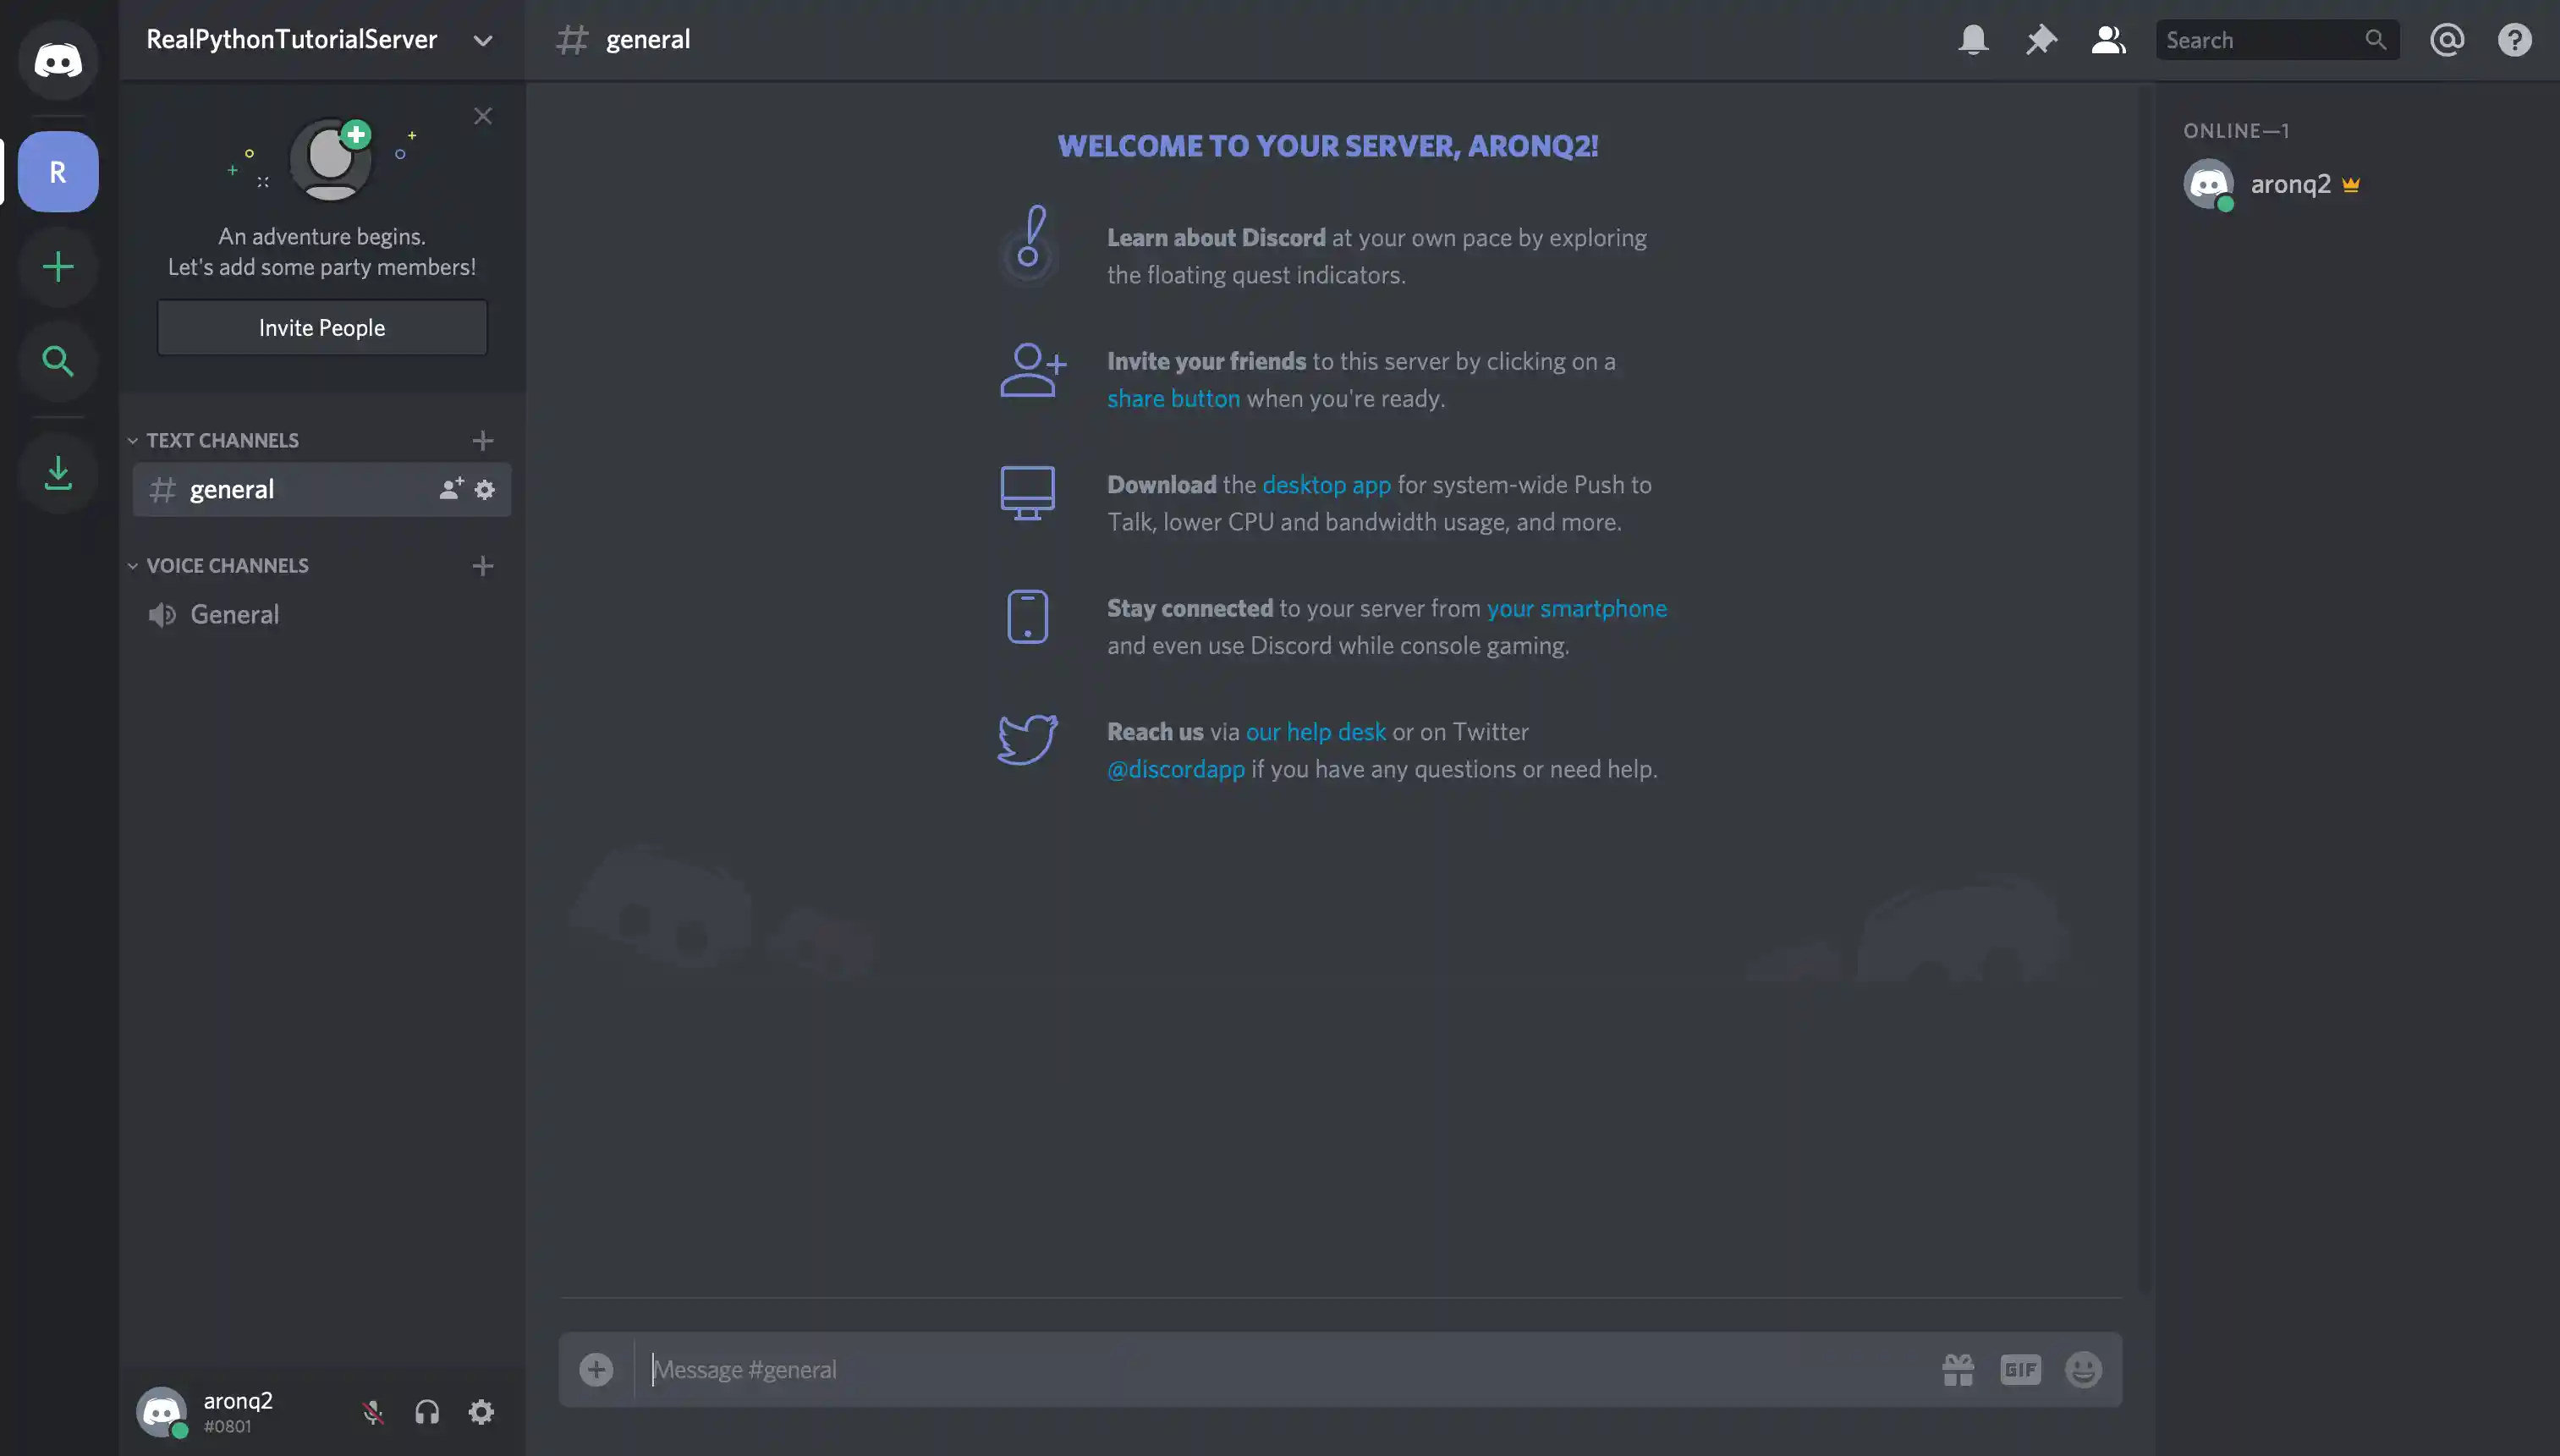Open Explore Public Servers search

58,361
